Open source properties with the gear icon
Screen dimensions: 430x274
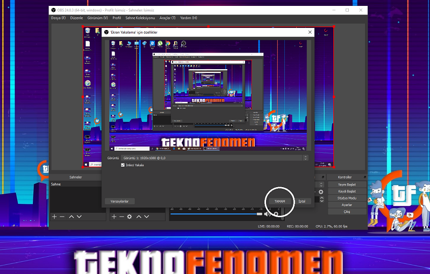tap(130, 217)
